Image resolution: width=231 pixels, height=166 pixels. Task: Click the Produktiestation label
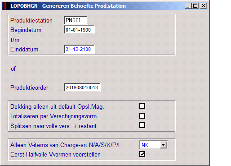(x=31, y=20)
